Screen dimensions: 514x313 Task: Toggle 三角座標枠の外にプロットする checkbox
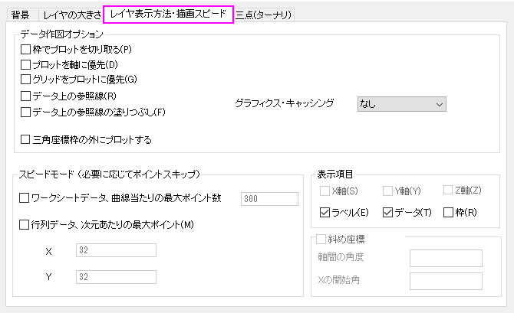pyautogui.click(x=25, y=139)
